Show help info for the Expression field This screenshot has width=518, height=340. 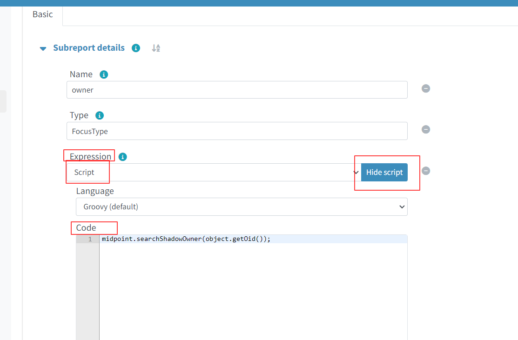pyautogui.click(x=123, y=157)
